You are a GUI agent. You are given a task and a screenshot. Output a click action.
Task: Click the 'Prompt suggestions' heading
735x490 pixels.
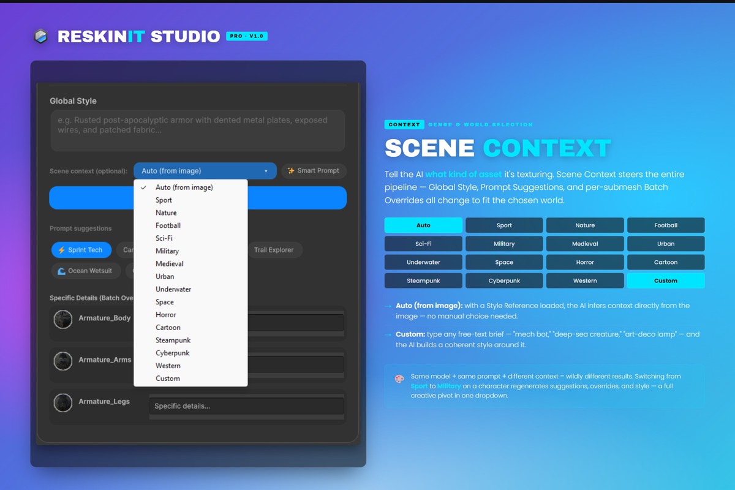[81, 228]
